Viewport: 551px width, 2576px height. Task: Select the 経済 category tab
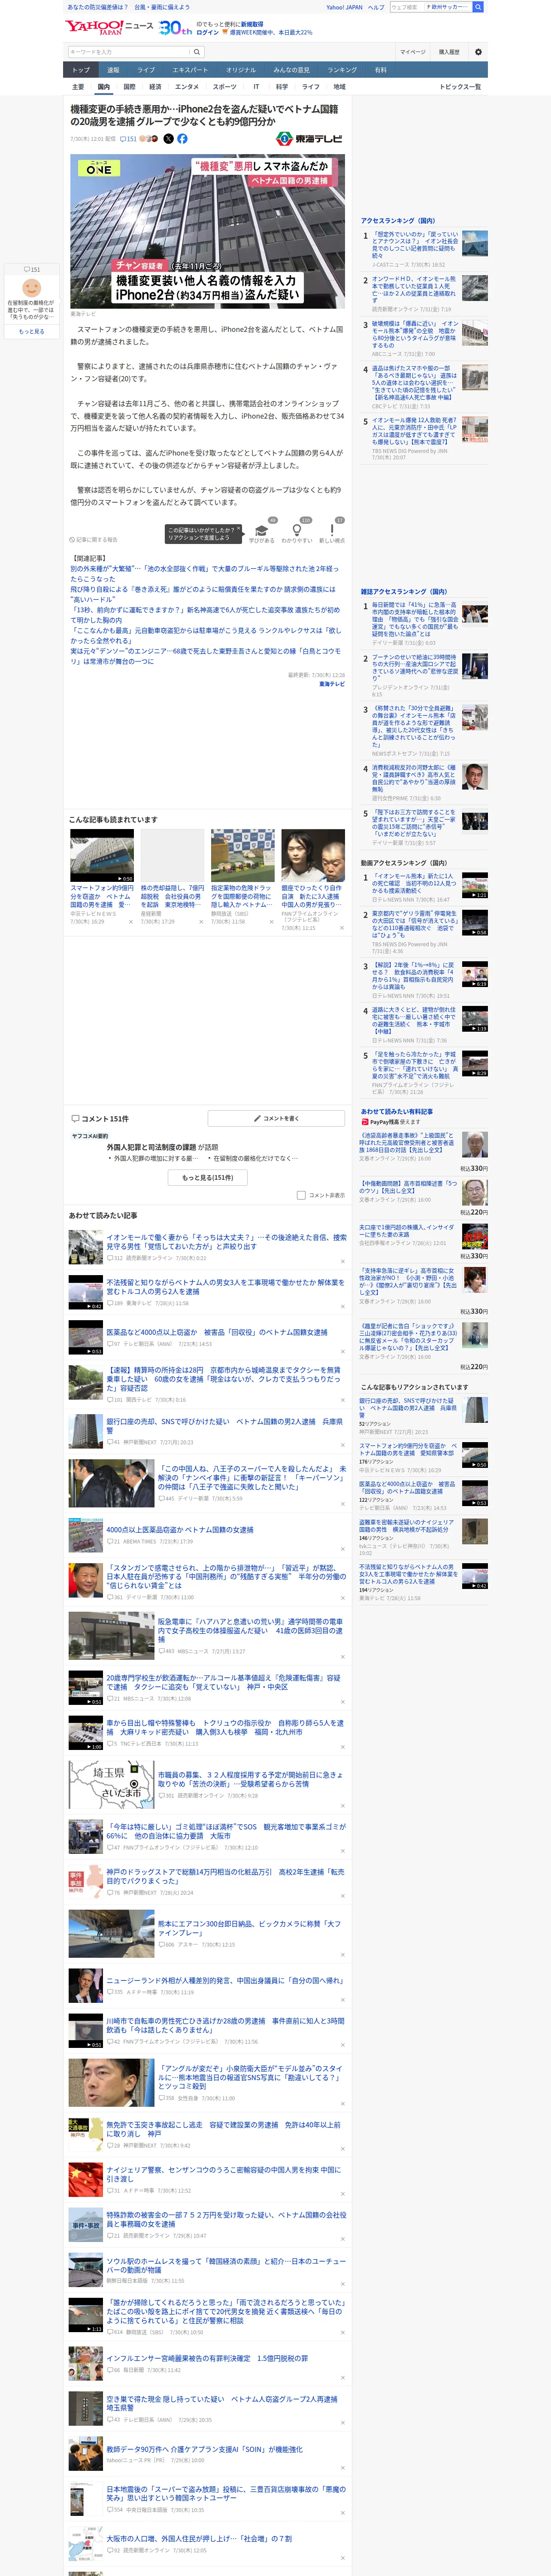155,87
